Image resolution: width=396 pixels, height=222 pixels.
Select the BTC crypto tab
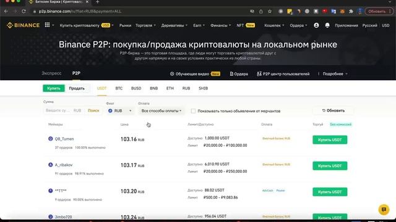point(119,88)
